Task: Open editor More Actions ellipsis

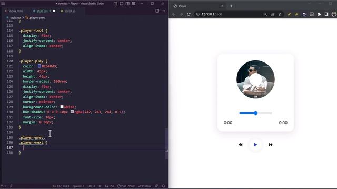Action: point(163,11)
